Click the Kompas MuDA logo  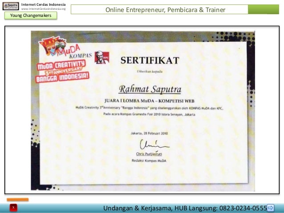[65, 48]
